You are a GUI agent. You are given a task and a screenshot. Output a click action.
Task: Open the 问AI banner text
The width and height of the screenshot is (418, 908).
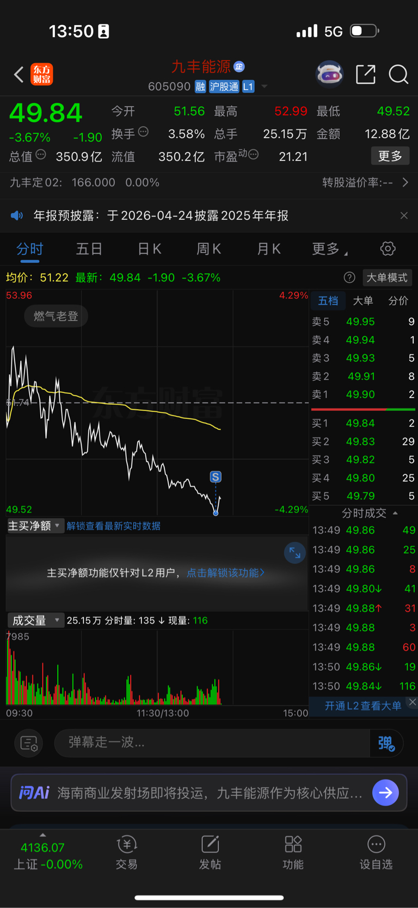pyautogui.click(x=210, y=793)
